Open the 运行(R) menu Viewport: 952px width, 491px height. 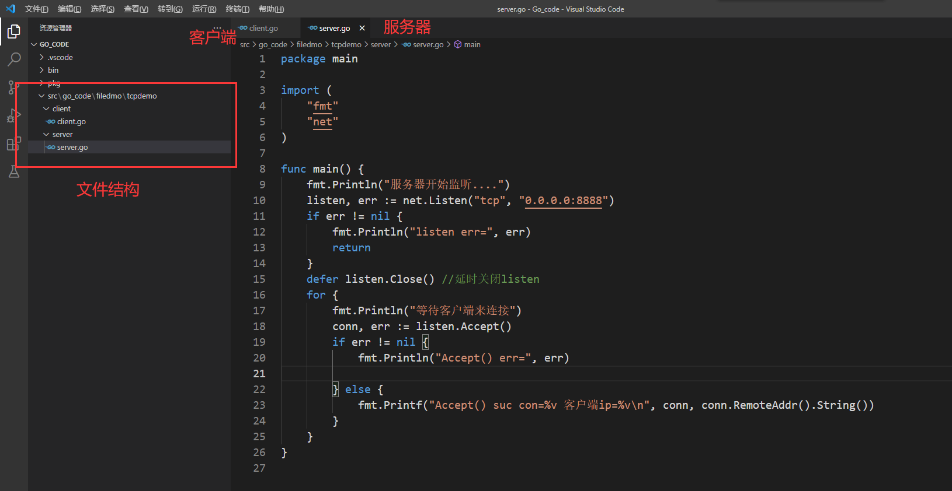(x=204, y=9)
